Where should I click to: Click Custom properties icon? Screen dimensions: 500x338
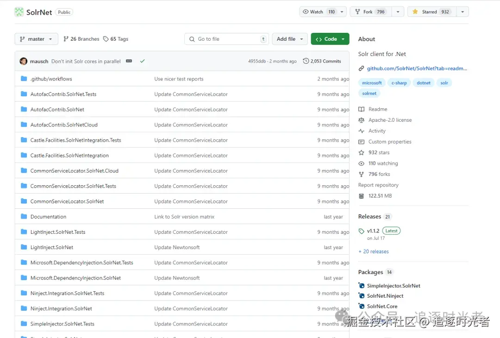click(361, 142)
